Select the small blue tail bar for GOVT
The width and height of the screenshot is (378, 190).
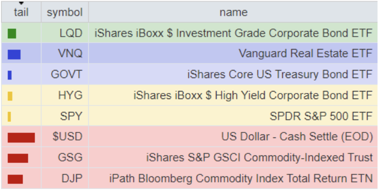pyautogui.click(x=10, y=75)
